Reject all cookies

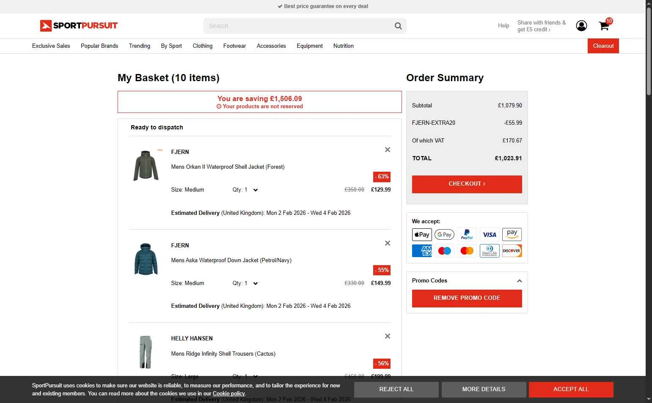point(396,389)
